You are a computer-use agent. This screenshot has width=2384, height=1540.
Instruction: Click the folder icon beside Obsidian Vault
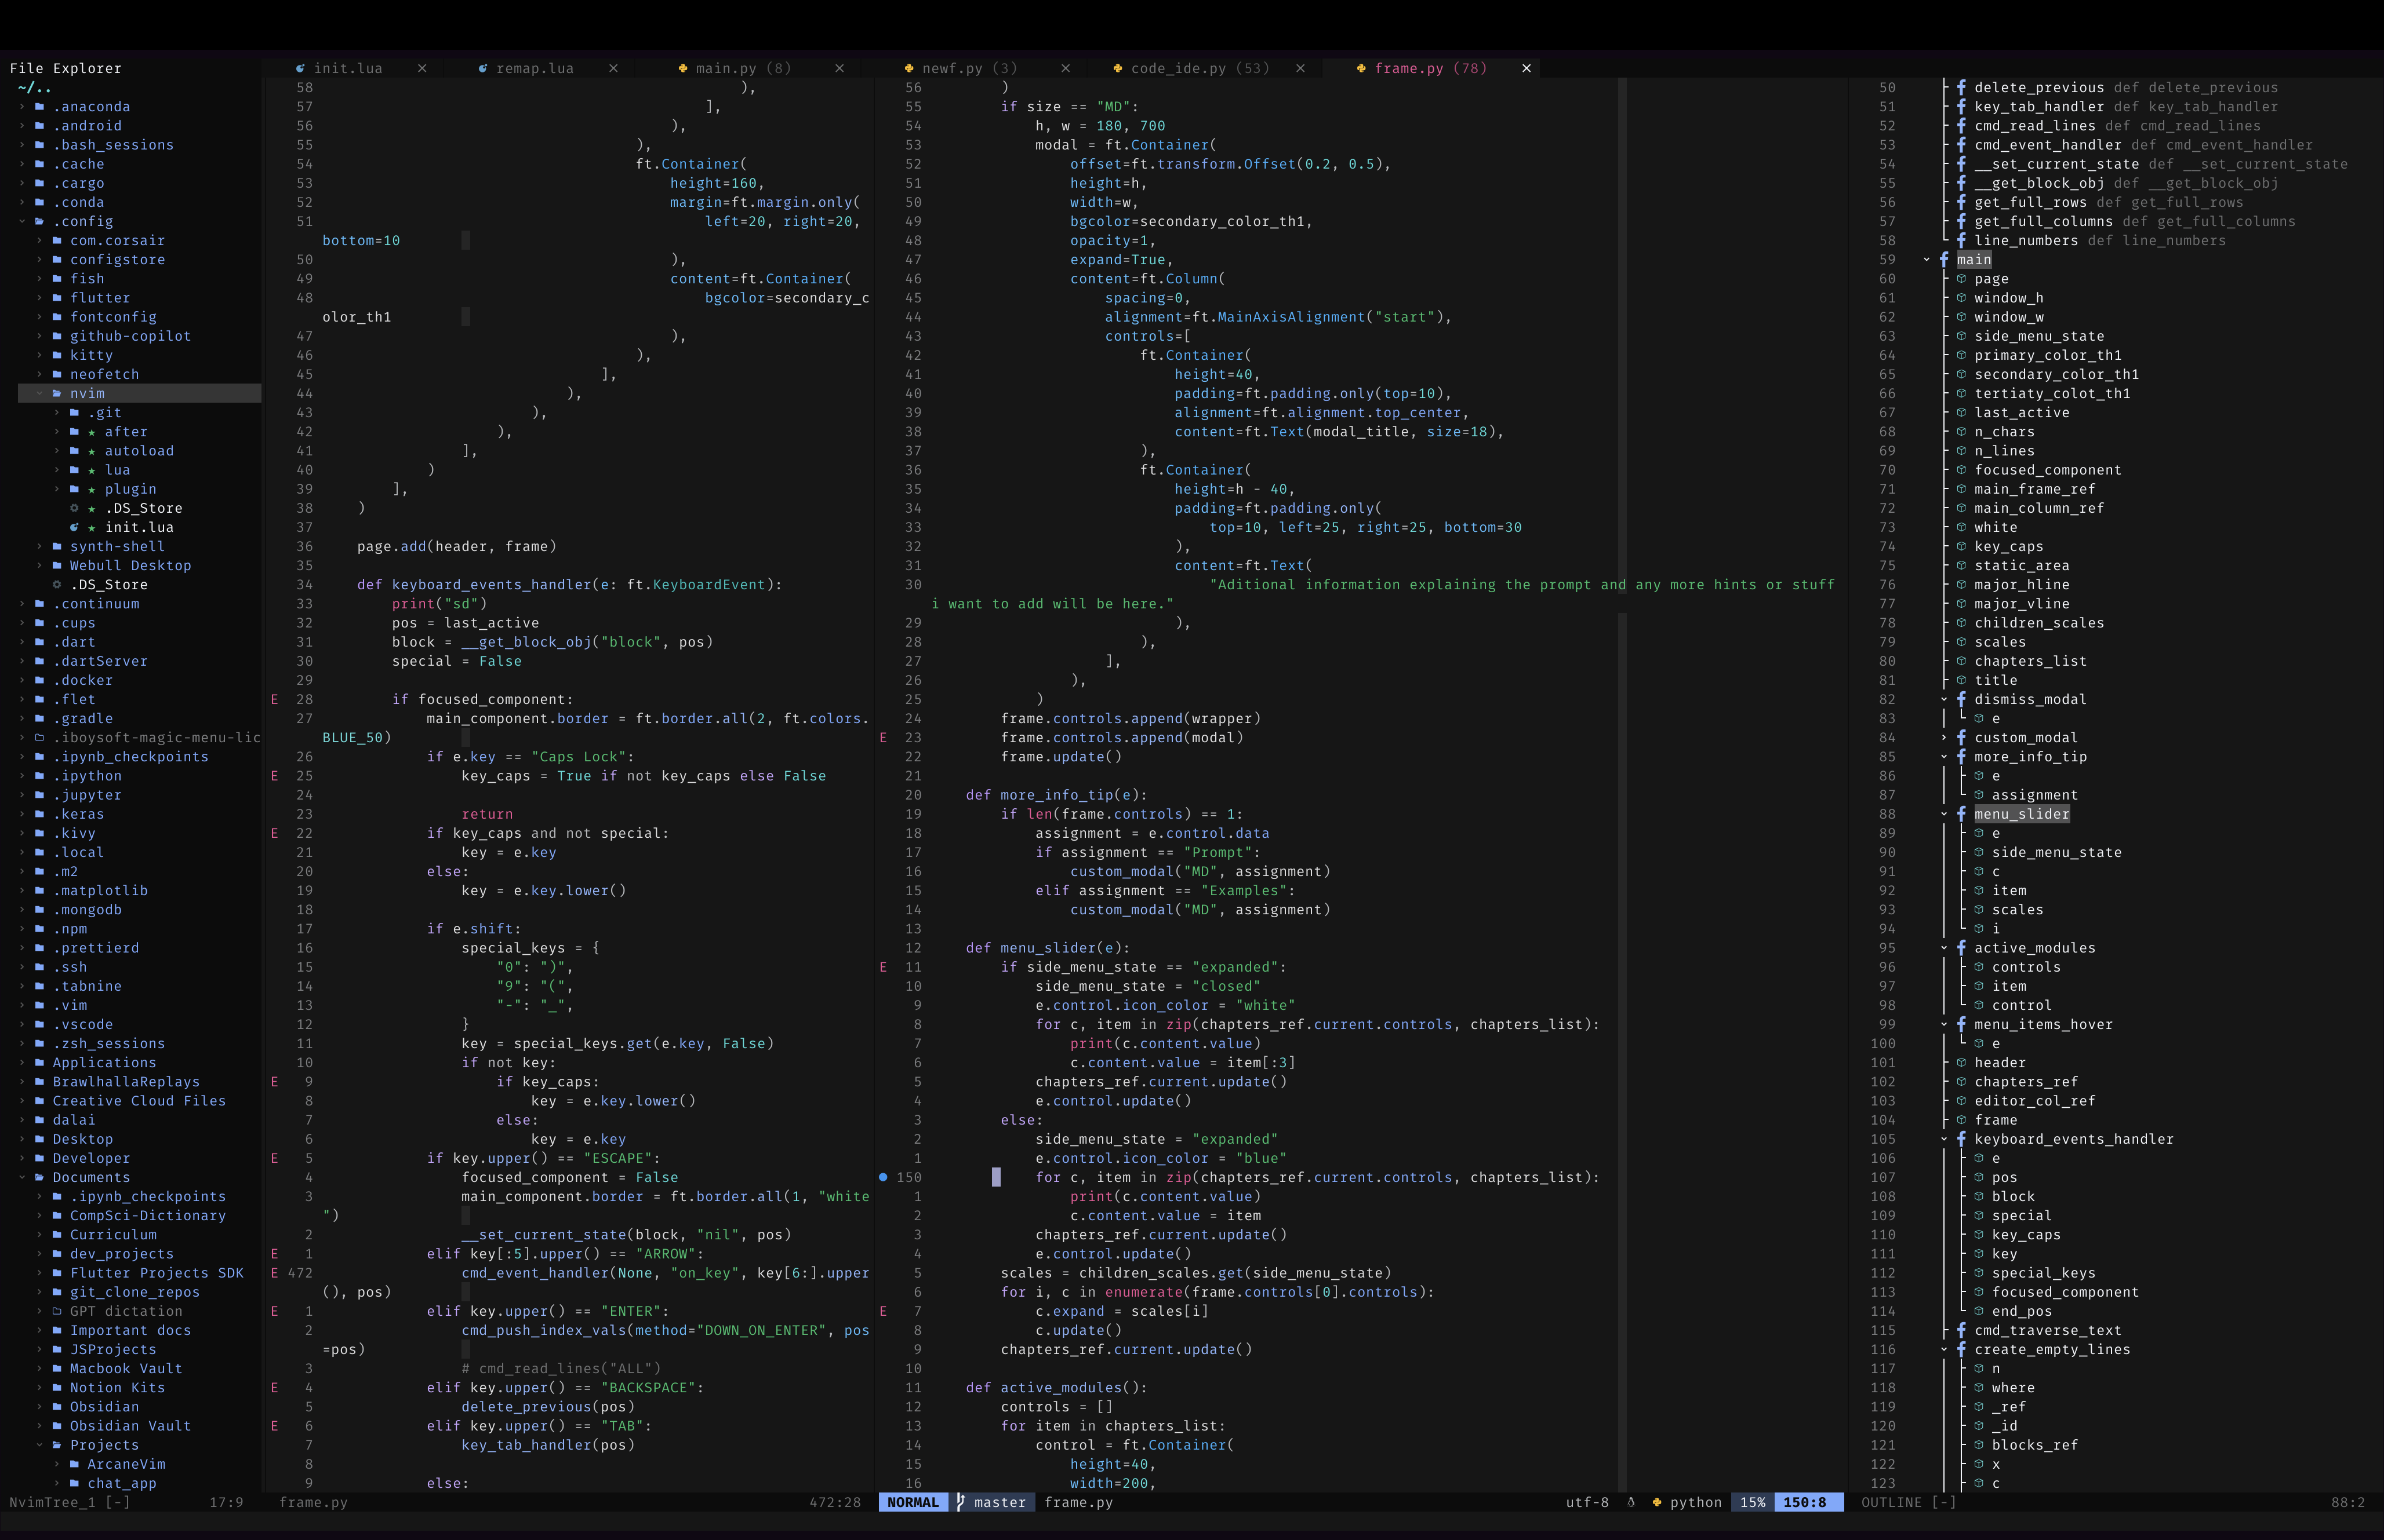(57, 1426)
